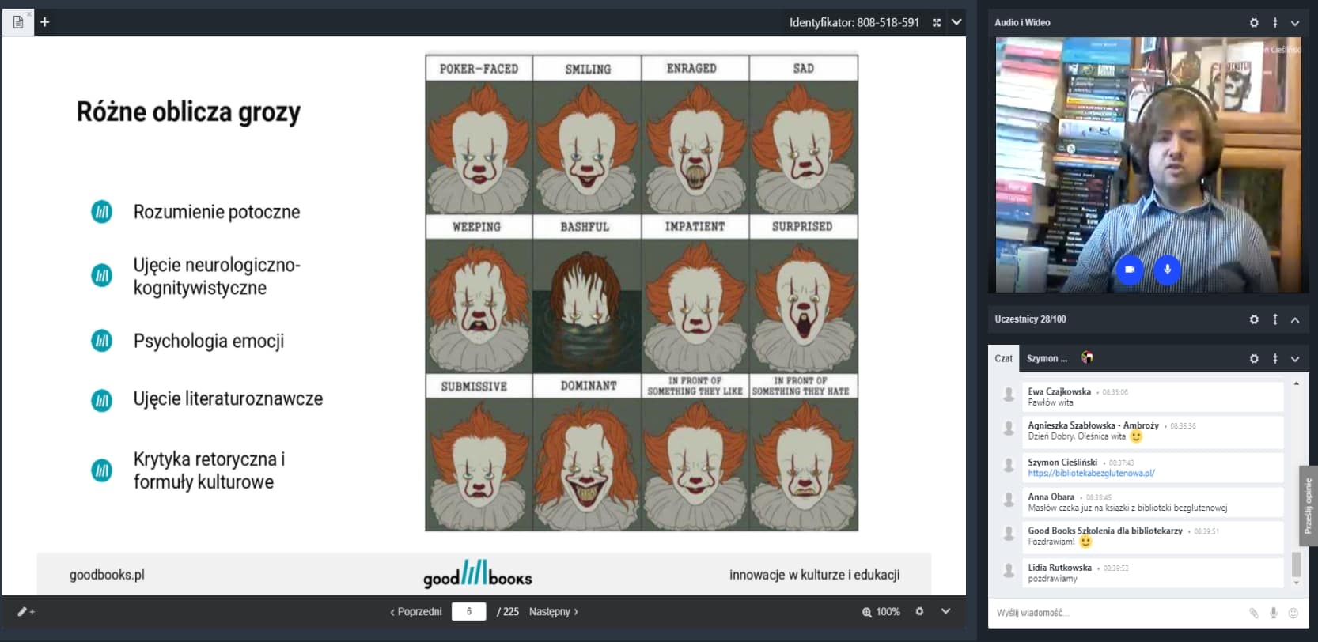Expand the Uczestnicy 28/100 panel
This screenshot has height=642, width=1318.
tap(1295, 319)
